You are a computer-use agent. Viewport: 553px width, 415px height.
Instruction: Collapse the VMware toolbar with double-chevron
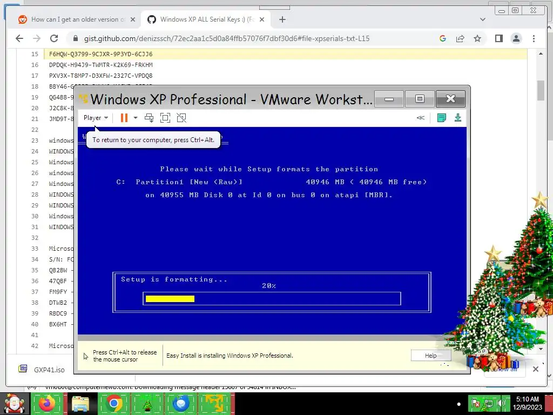pyautogui.click(x=420, y=118)
